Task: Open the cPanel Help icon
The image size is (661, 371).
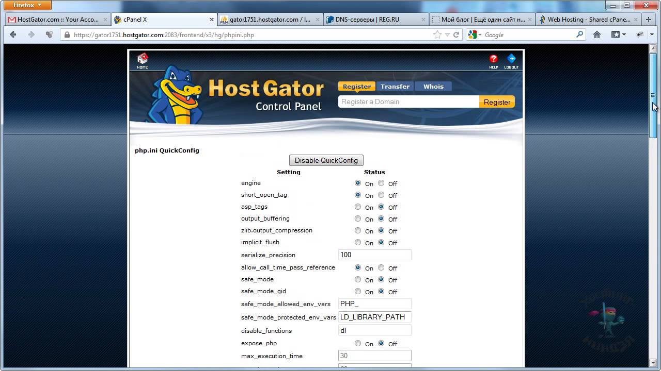Action: 494,61
